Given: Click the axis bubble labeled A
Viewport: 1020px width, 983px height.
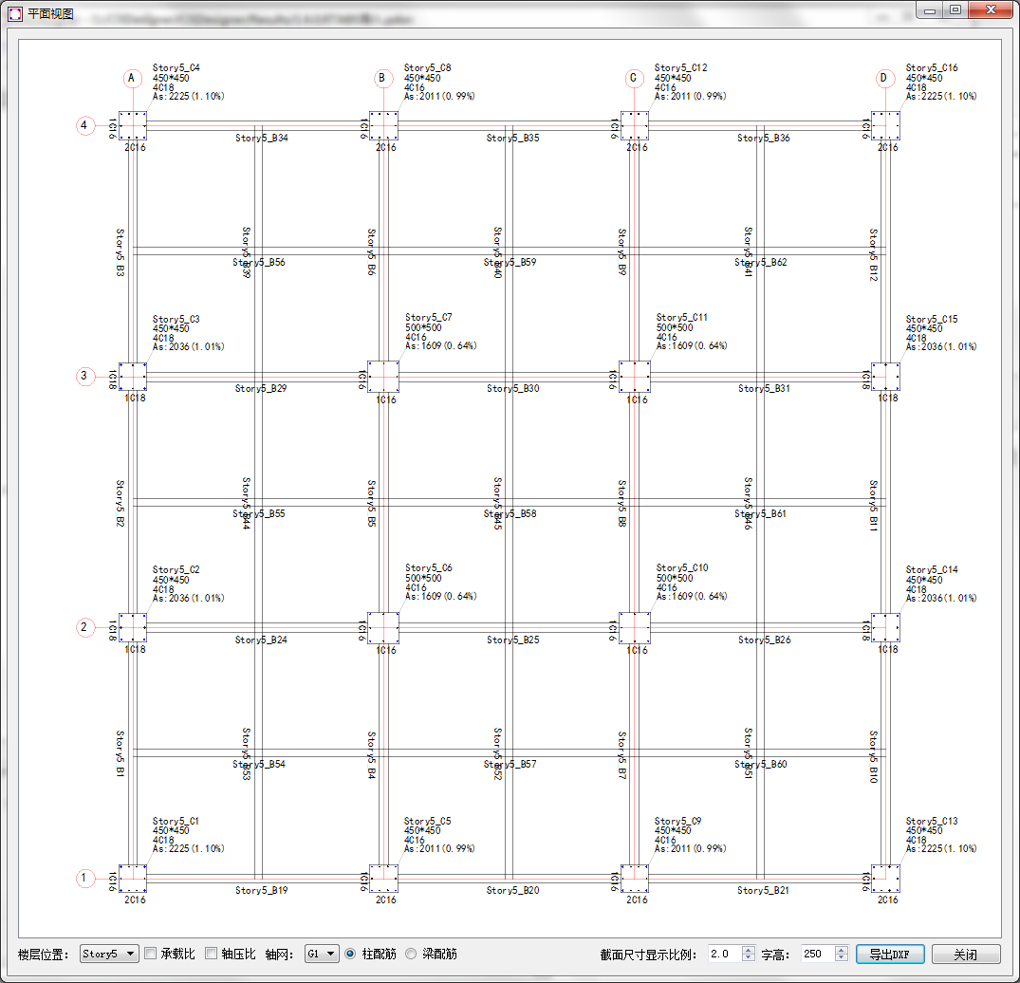Looking at the screenshot, I should click(133, 78).
